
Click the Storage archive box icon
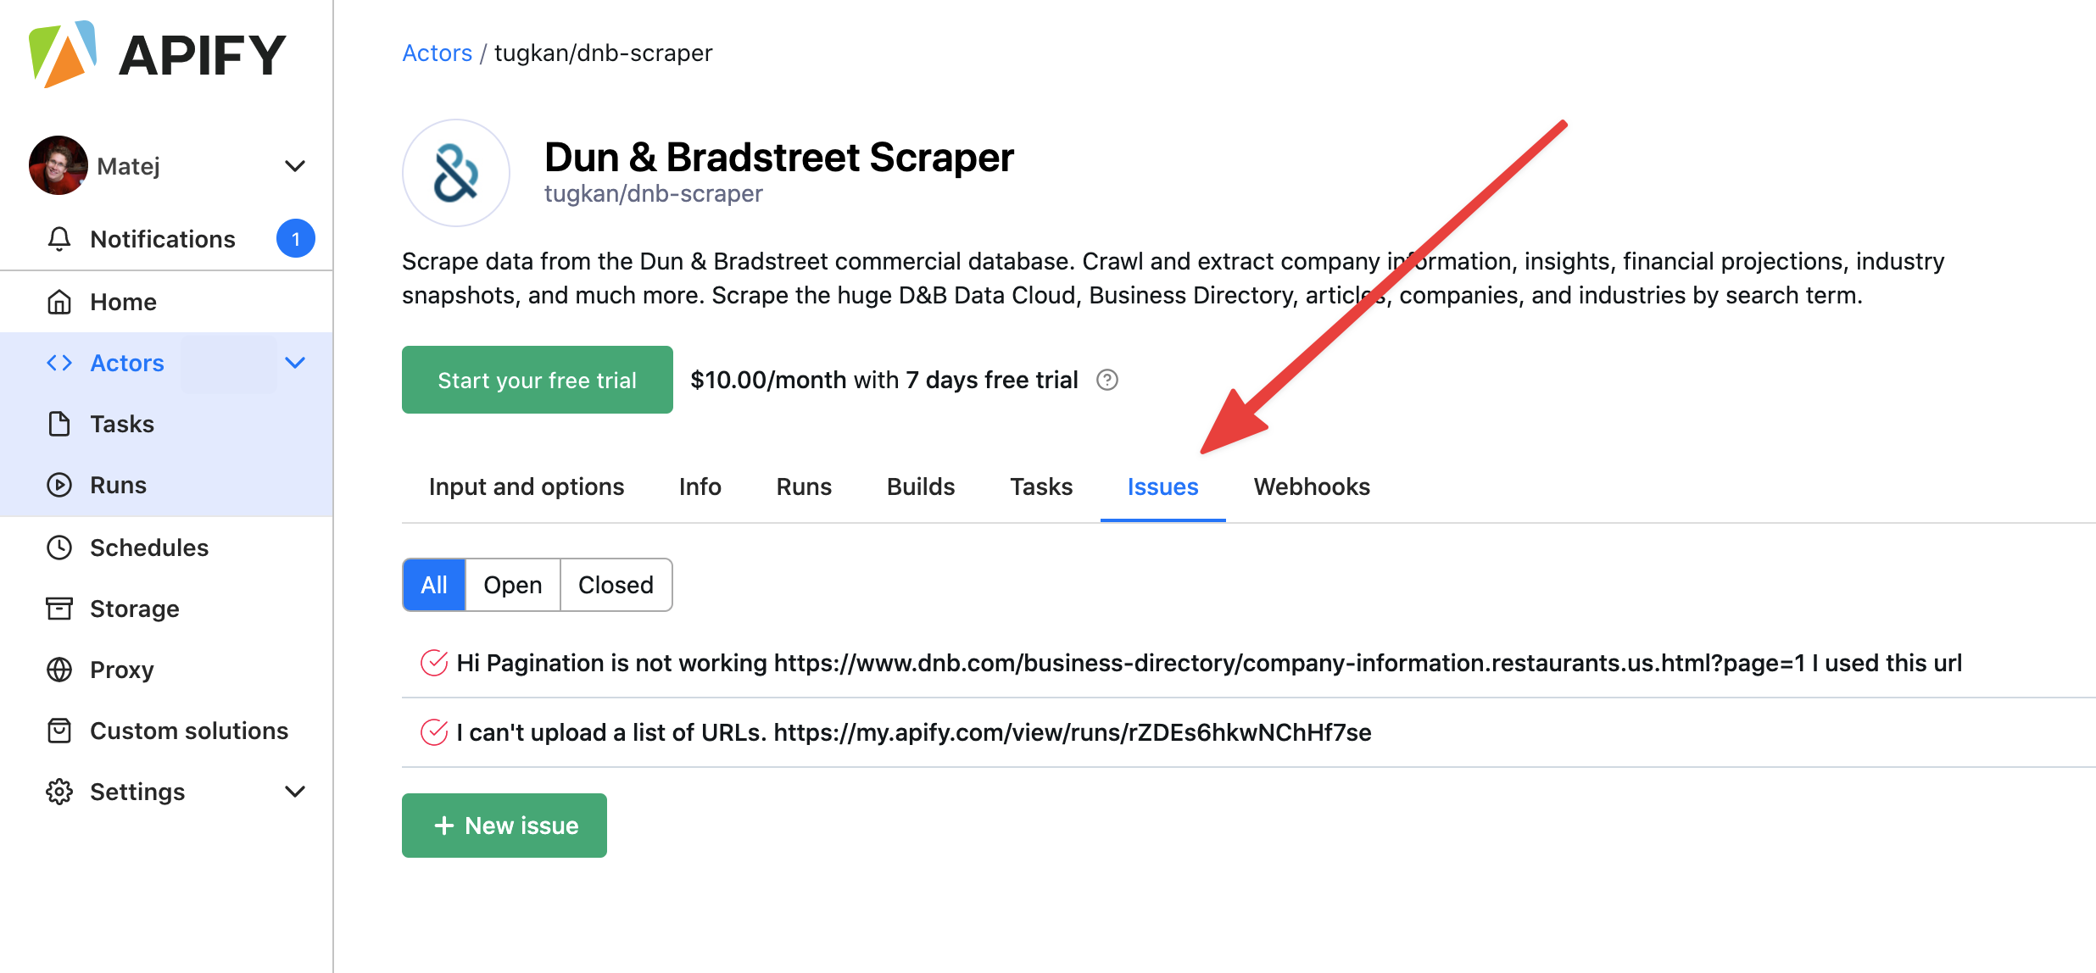(59, 609)
